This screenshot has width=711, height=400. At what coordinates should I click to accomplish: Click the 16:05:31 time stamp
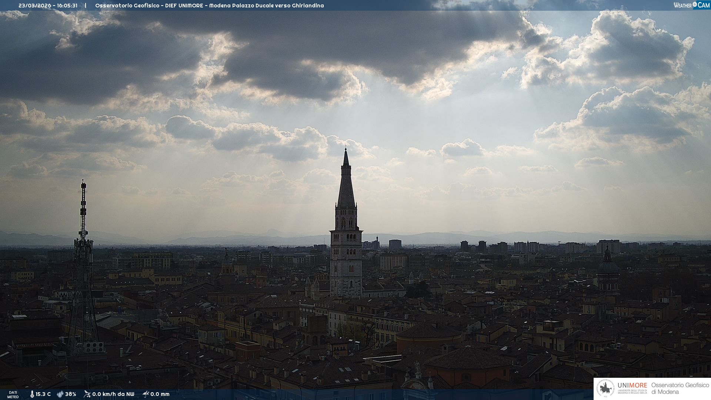(x=67, y=6)
